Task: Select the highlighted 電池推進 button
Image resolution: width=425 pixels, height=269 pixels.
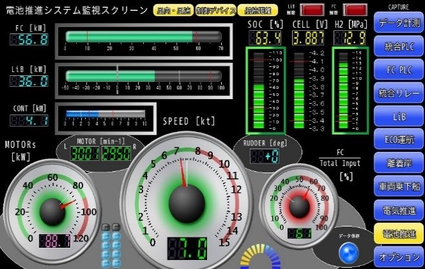Action: tap(397, 233)
